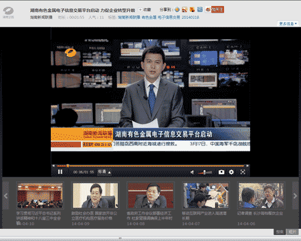Enter fullscreen mode in the player
301x241 pixels.
click(x=243, y=172)
